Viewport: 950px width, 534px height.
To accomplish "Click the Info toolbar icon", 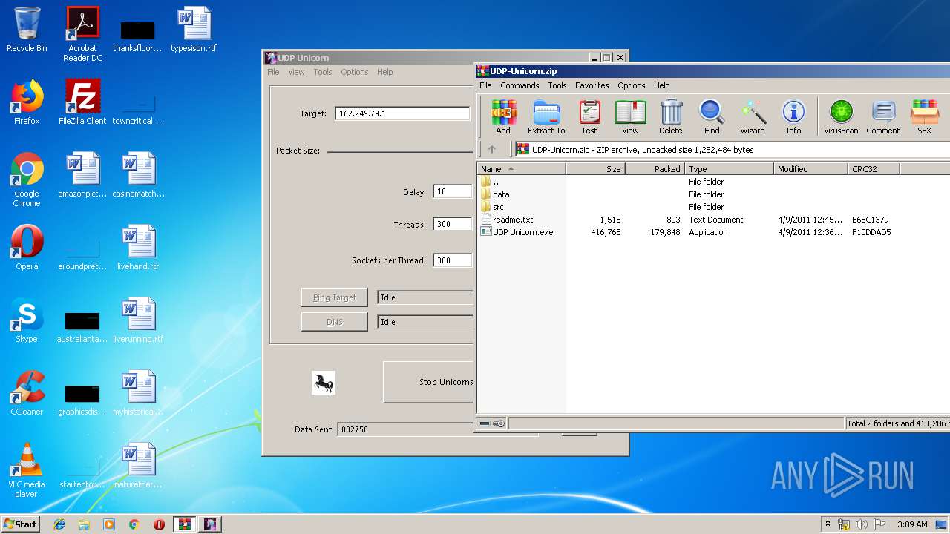I will pos(793,117).
